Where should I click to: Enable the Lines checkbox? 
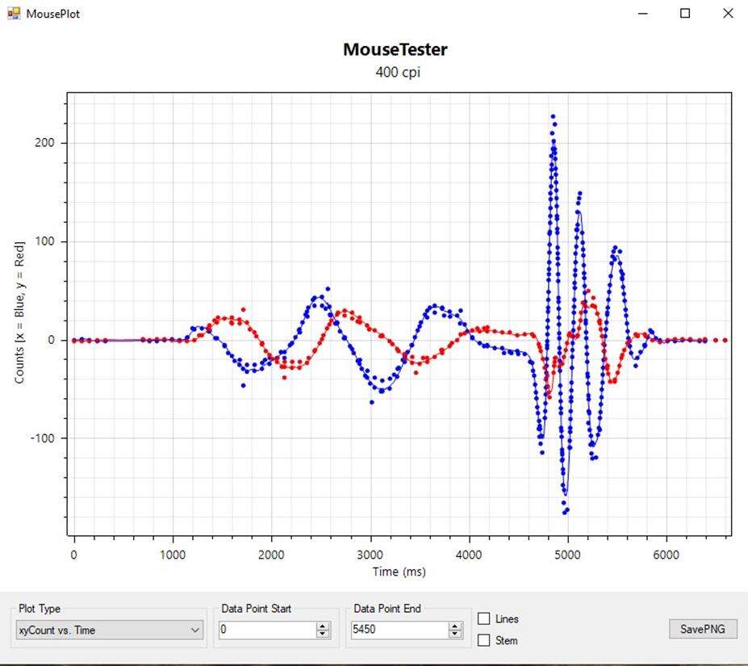[x=483, y=618]
